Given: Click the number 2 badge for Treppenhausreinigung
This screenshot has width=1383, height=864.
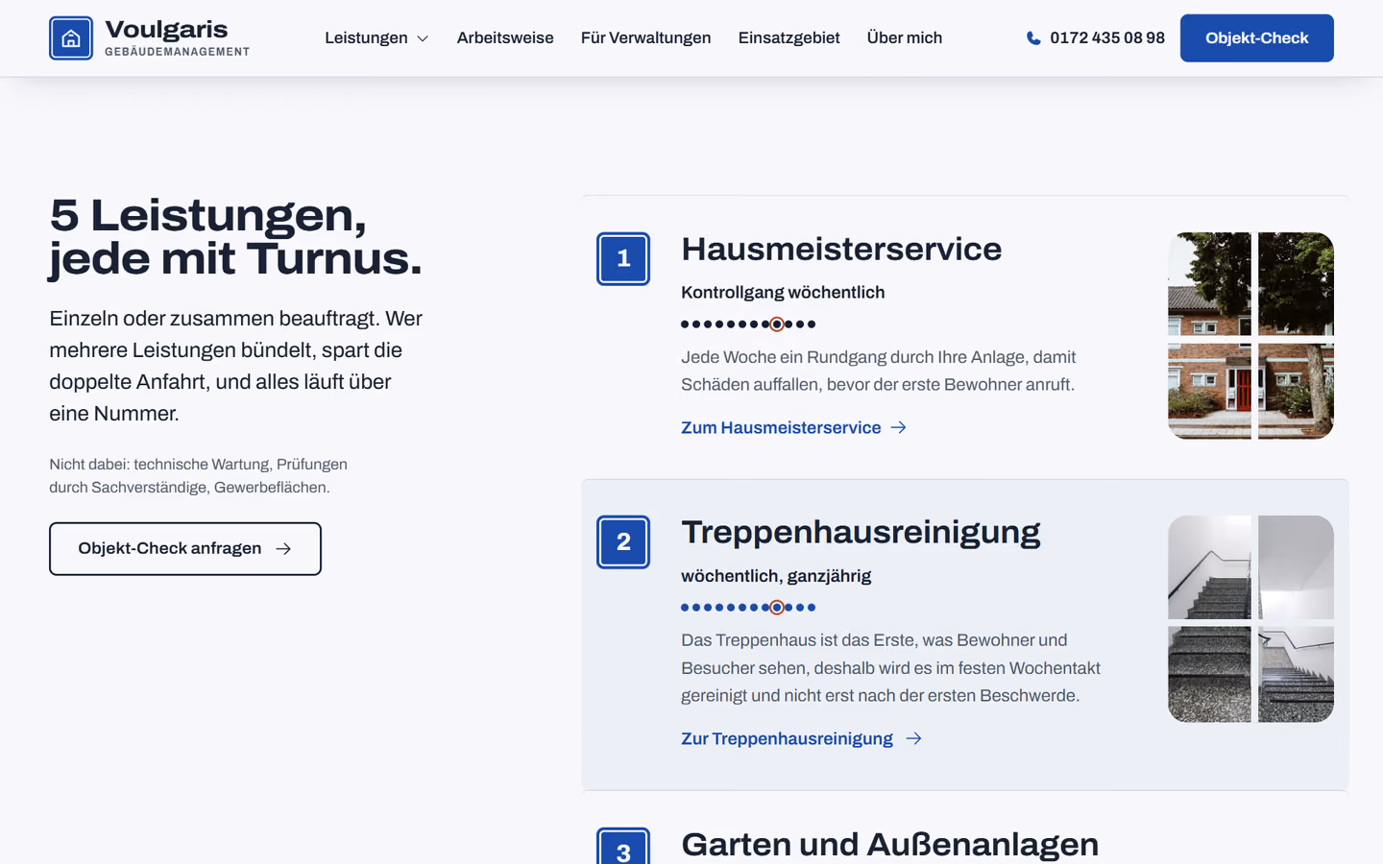Looking at the screenshot, I should tap(623, 542).
